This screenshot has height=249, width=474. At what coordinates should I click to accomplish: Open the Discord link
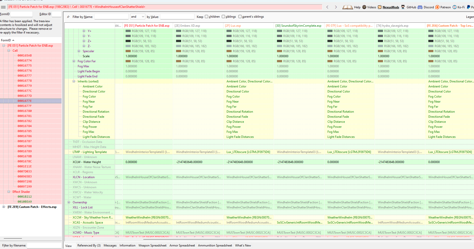[429, 7]
